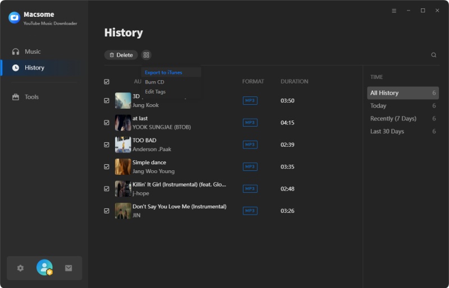Uncheck the Simple dance track checkbox
449x288 pixels.
pyautogui.click(x=107, y=167)
